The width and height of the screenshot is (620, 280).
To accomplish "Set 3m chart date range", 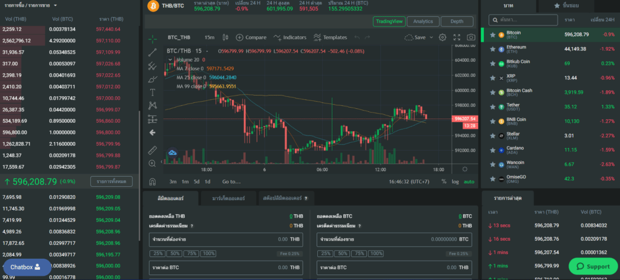I will pos(173,181).
